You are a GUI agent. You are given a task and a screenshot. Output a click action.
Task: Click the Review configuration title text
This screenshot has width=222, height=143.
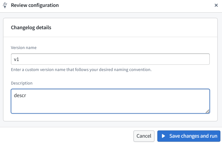[35, 5]
